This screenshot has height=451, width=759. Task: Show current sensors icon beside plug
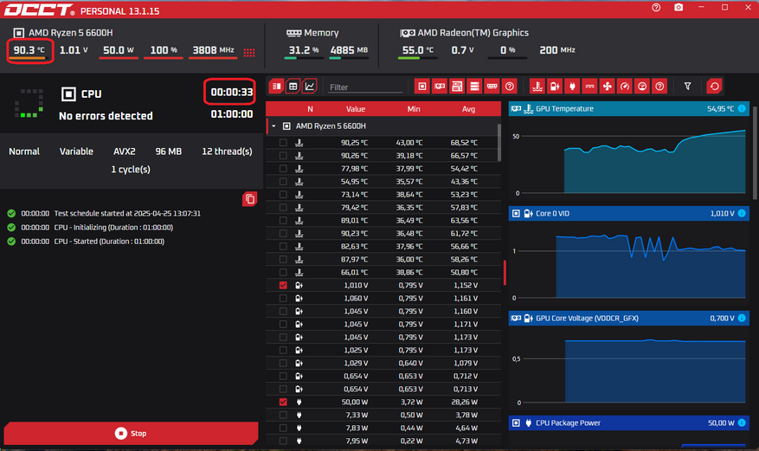pos(589,87)
